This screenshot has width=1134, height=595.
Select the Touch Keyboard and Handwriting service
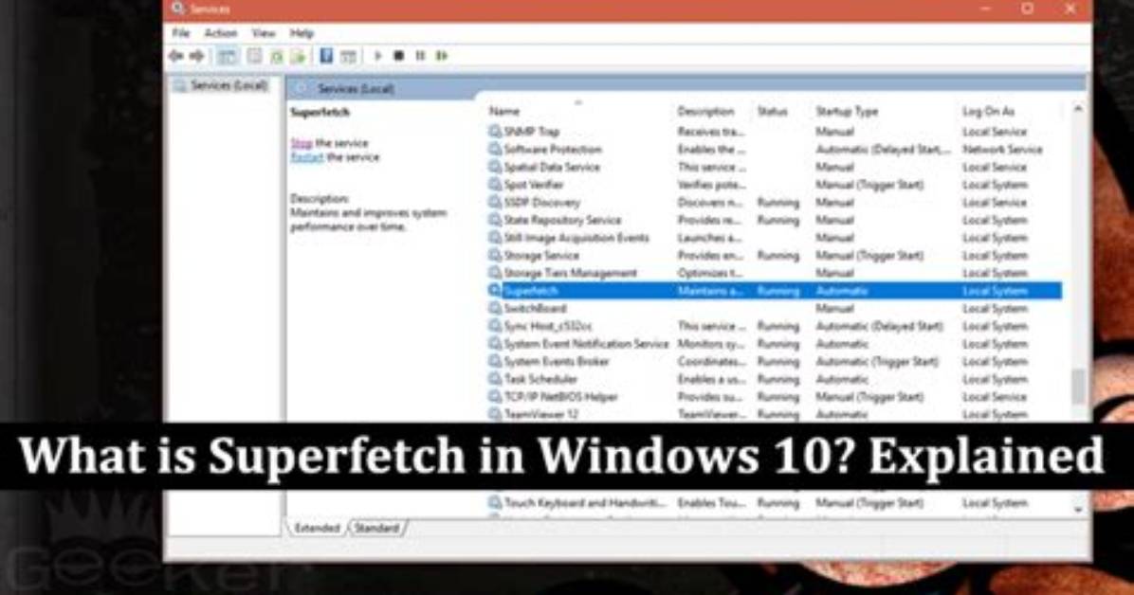[584, 502]
